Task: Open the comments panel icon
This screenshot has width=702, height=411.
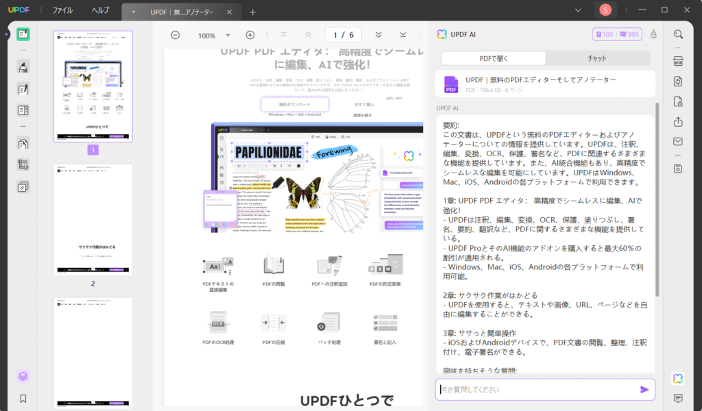Action: (x=678, y=398)
